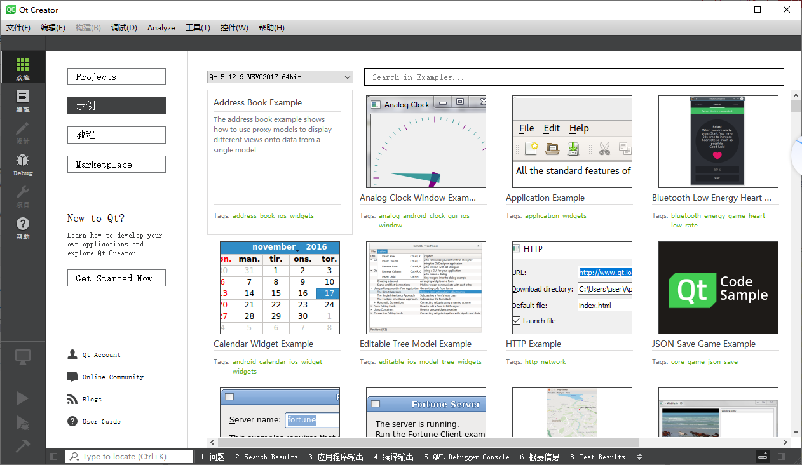
Task: Toggle the progress details icon near locator
Action: tap(53, 456)
